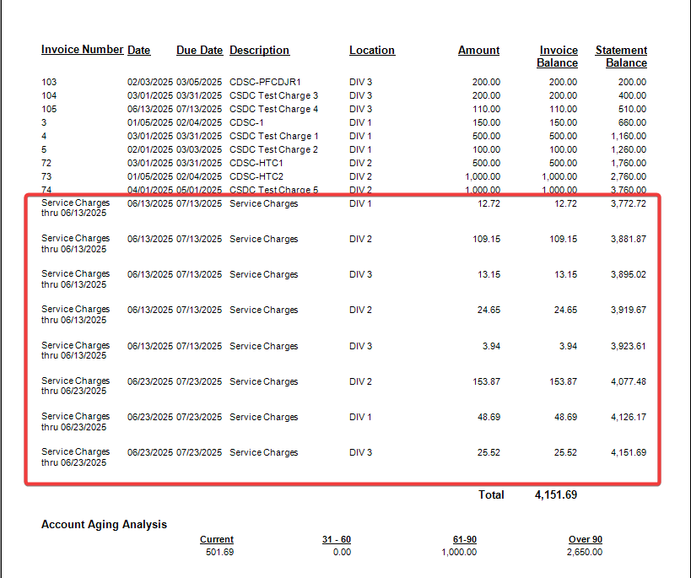Image resolution: width=691 pixels, height=578 pixels.
Task: Click the Total label
Action: (x=491, y=494)
